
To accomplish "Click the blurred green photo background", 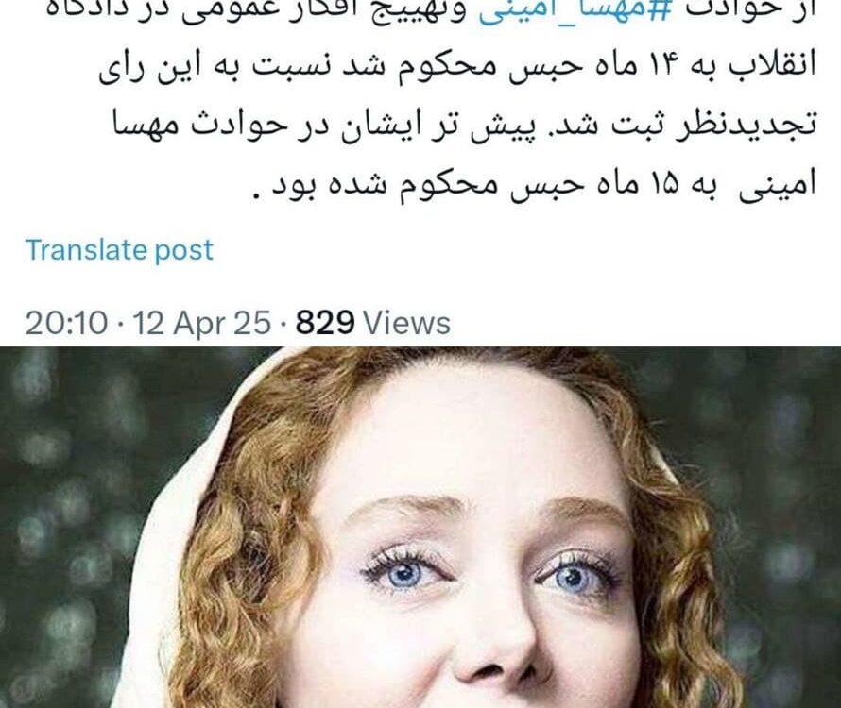I will (x=59, y=509).
